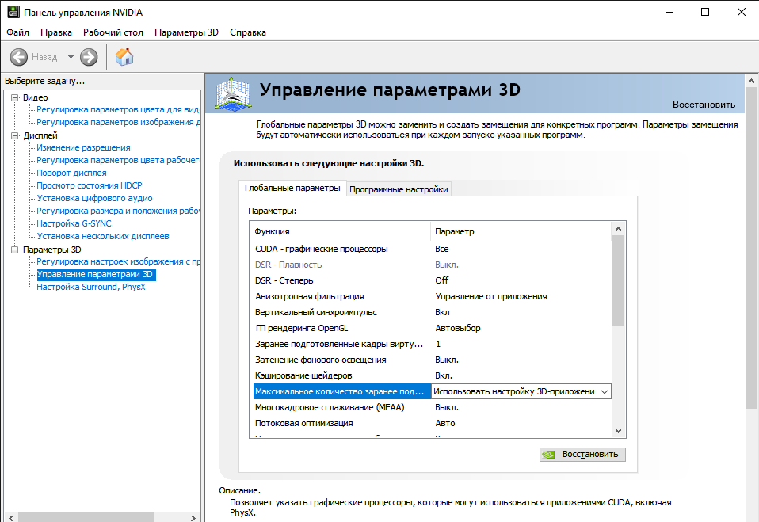Open Изменение разрешения page
Viewport: 759px width, 522px height.
[83, 147]
